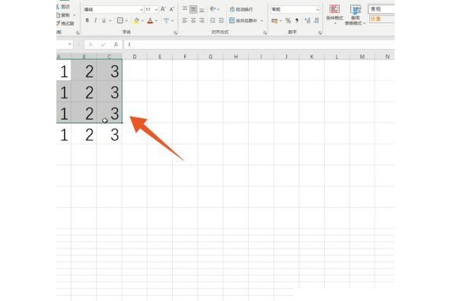Toggle Align Left
This screenshot has width=451, height=301.
[x=185, y=20]
